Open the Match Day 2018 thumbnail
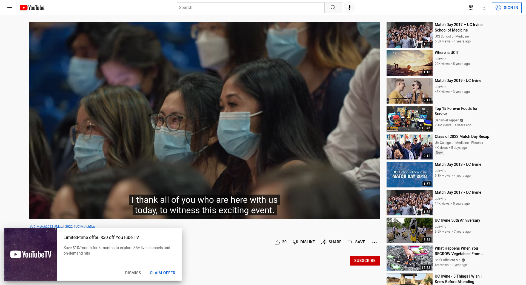Viewport: 526px width, 285px height. tap(409, 175)
